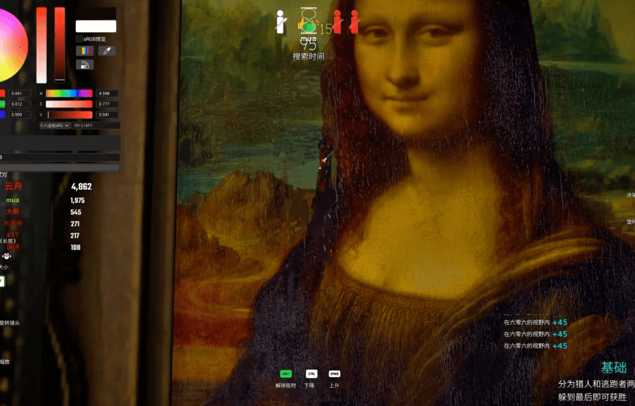
Task: Select the eyedropper color picker
Action: tap(107, 51)
